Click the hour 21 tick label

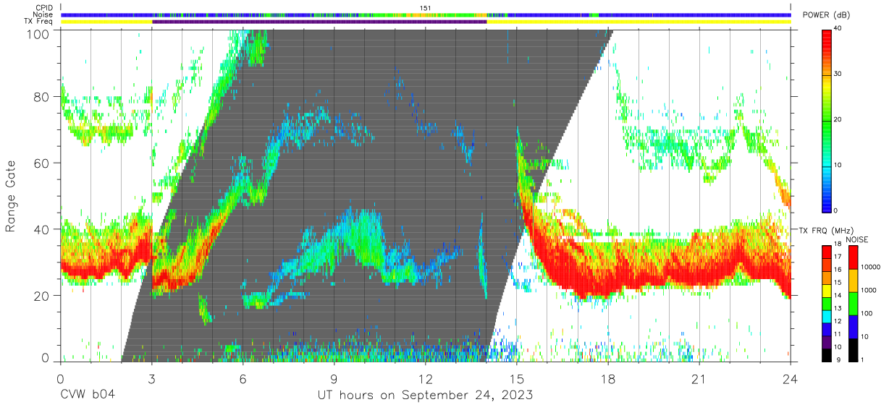coord(699,378)
